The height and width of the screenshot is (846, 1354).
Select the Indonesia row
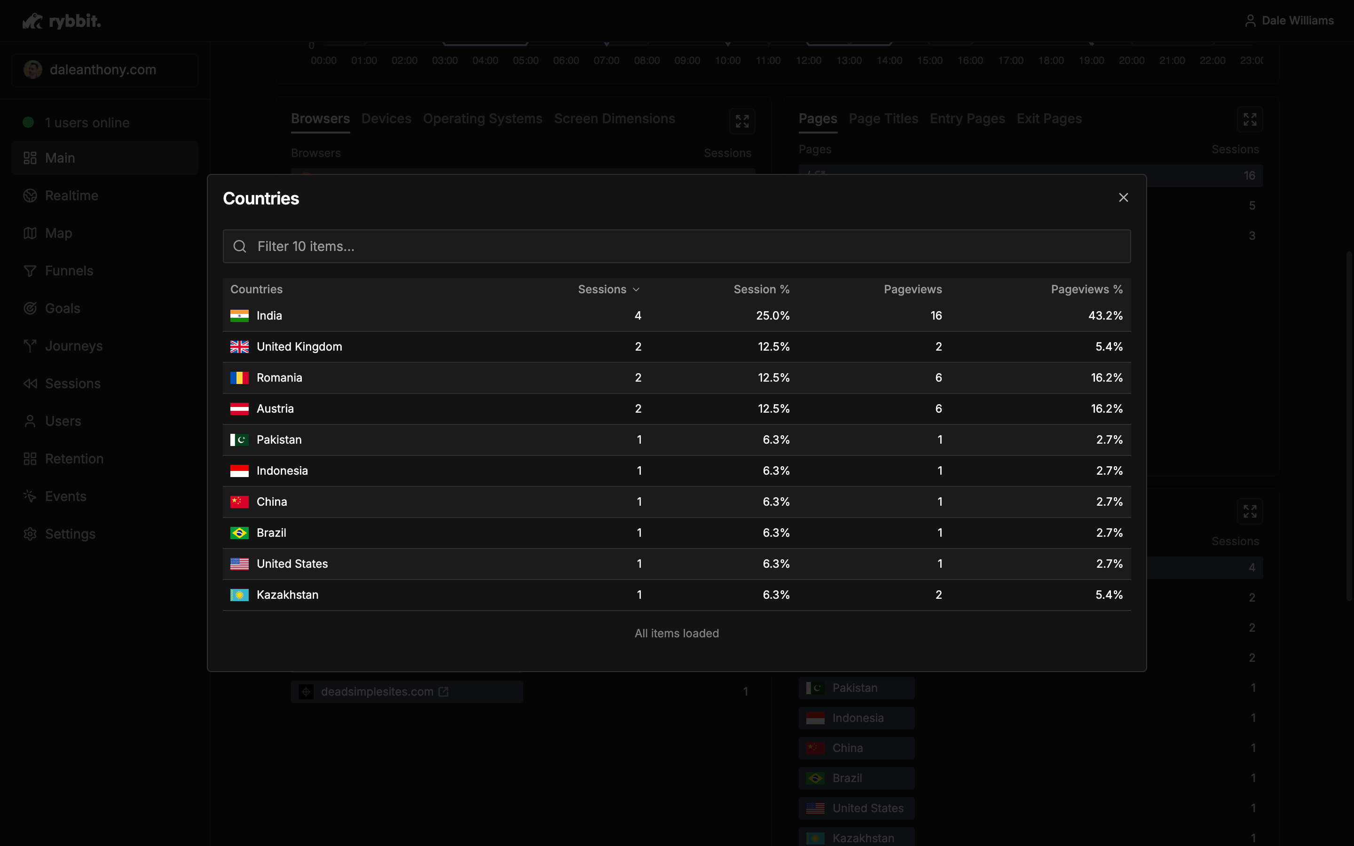pyautogui.click(x=676, y=470)
